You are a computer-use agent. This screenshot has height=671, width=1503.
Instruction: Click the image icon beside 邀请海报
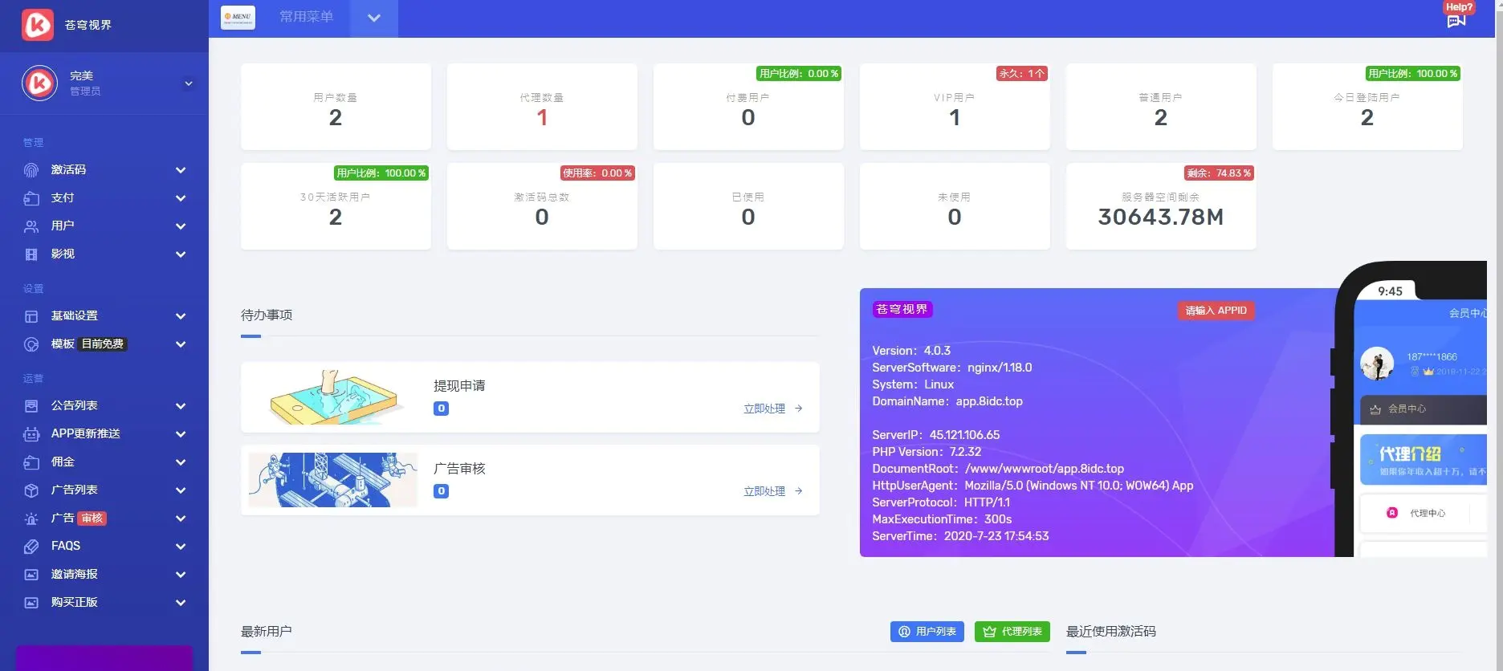pos(31,575)
